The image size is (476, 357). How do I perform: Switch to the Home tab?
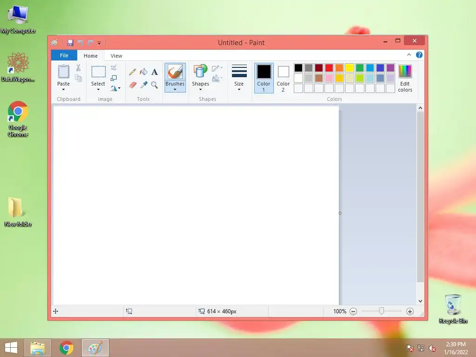(91, 56)
